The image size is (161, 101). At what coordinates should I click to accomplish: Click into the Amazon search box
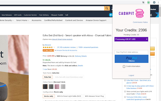click(x=52, y=8)
